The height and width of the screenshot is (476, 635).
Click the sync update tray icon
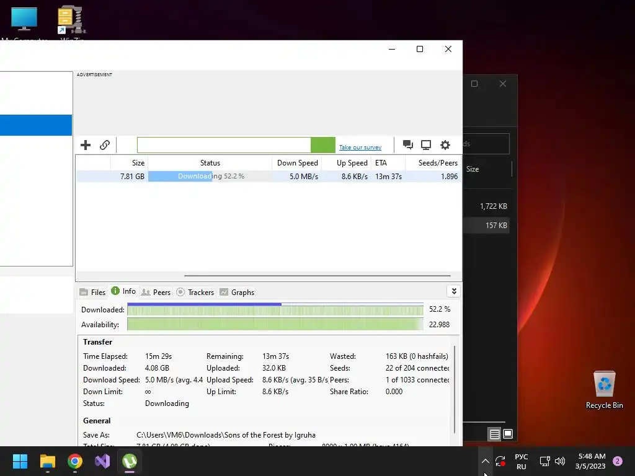pos(500,461)
